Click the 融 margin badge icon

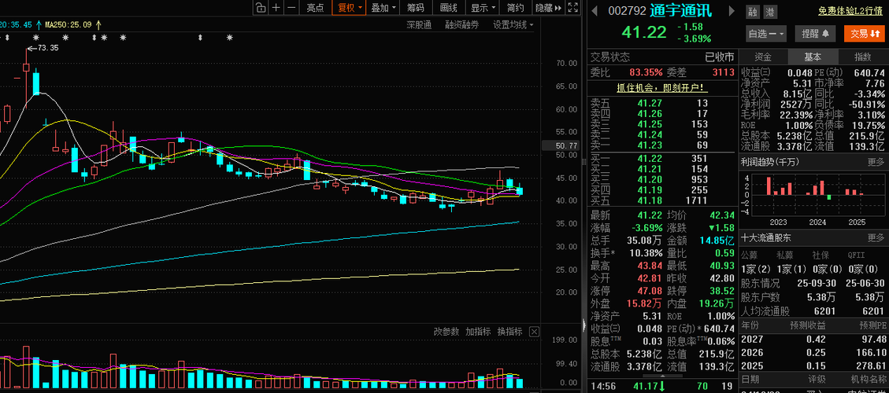pyautogui.click(x=752, y=11)
